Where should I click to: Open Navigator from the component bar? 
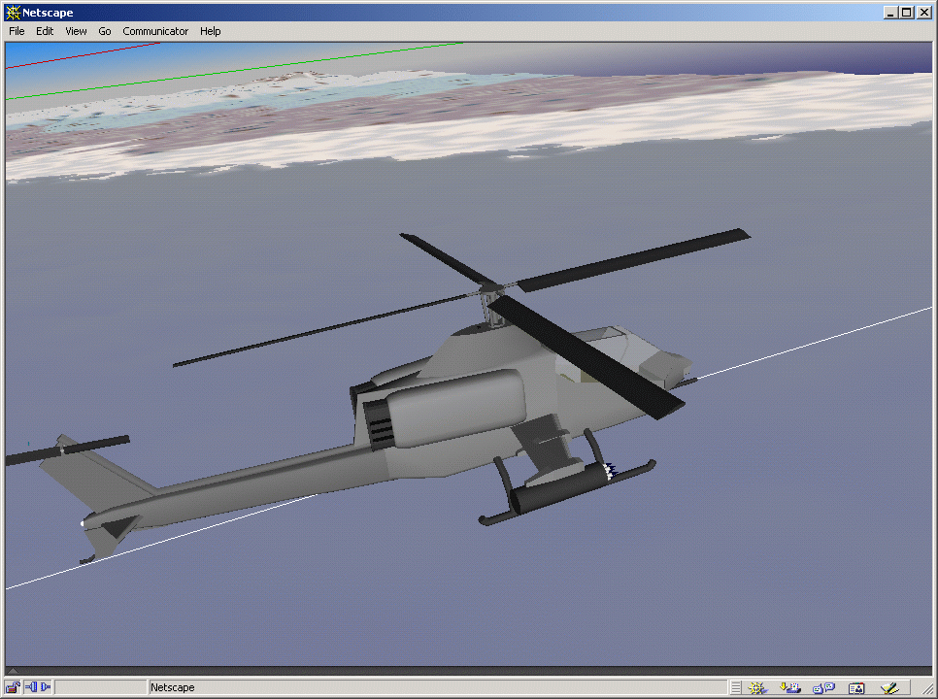[758, 687]
